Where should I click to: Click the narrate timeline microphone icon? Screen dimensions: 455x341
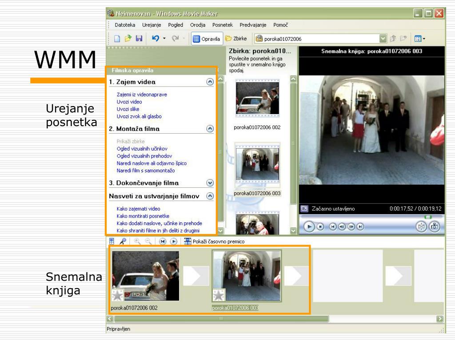(x=124, y=241)
